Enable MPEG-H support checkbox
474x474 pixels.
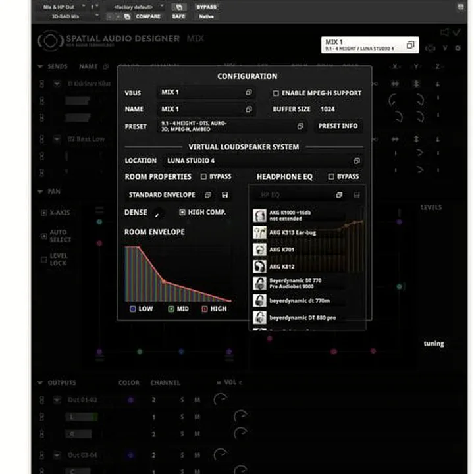pos(276,93)
